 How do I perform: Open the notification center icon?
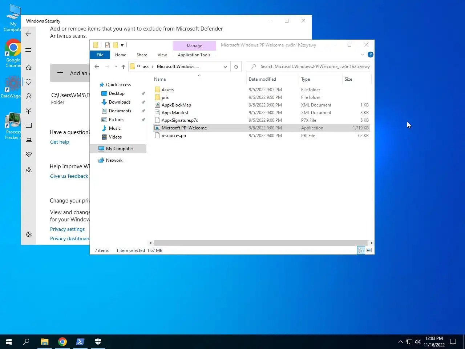(453, 342)
